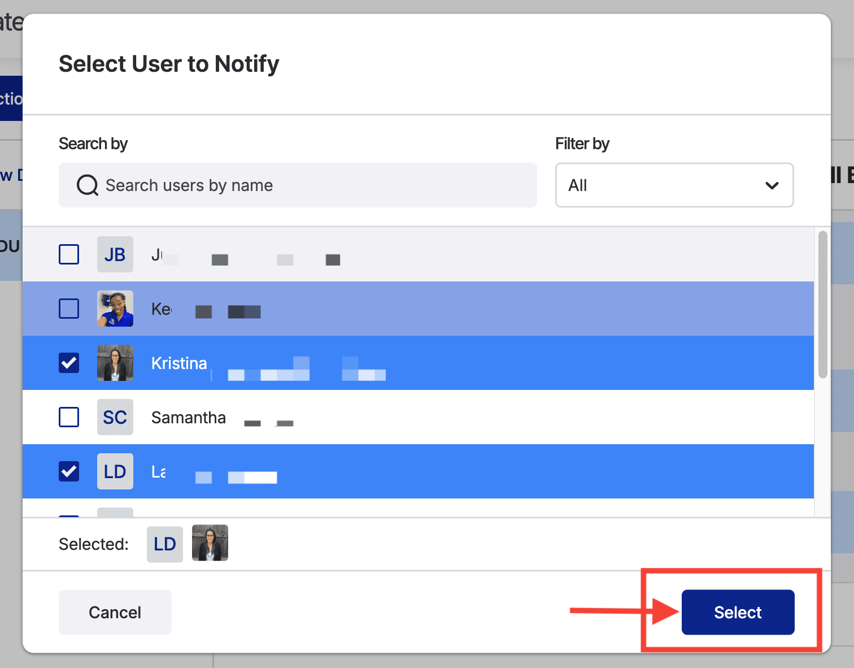The height and width of the screenshot is (668, 854).
Task: Focus the Search users by name field
Action: pos(298,185)
